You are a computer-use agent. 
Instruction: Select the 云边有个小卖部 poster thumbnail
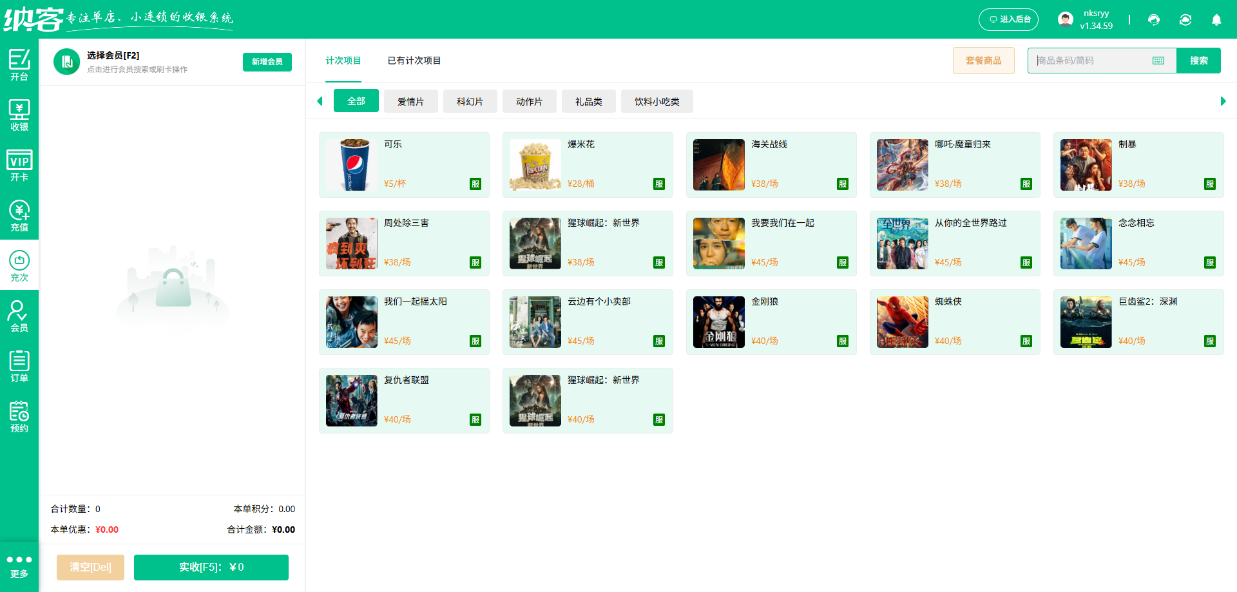[535, 322]
